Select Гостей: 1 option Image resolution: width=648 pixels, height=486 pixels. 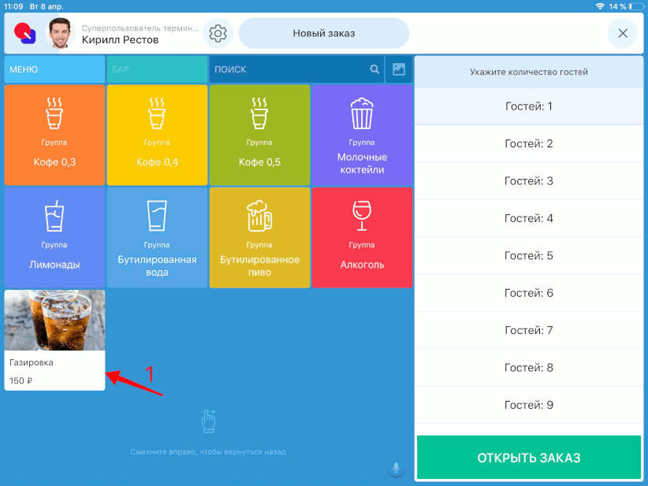[x=529, y=106]
